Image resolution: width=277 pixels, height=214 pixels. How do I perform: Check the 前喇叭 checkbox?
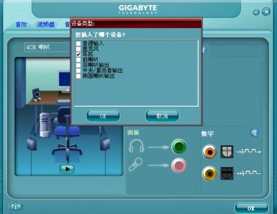(78, 60)
